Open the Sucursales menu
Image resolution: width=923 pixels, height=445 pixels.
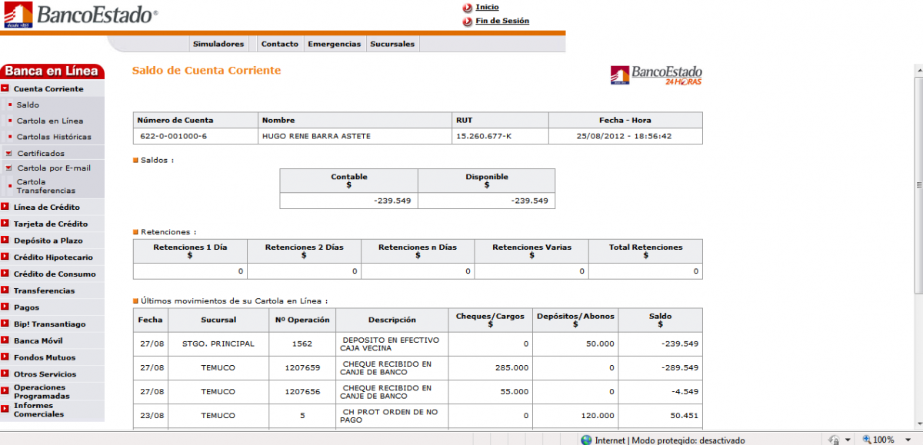pyautogui.click(x=392, y=44)
